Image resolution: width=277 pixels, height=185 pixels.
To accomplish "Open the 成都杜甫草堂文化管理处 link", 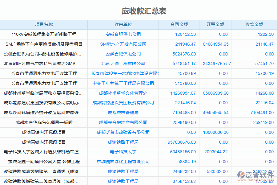I will 123,93.
